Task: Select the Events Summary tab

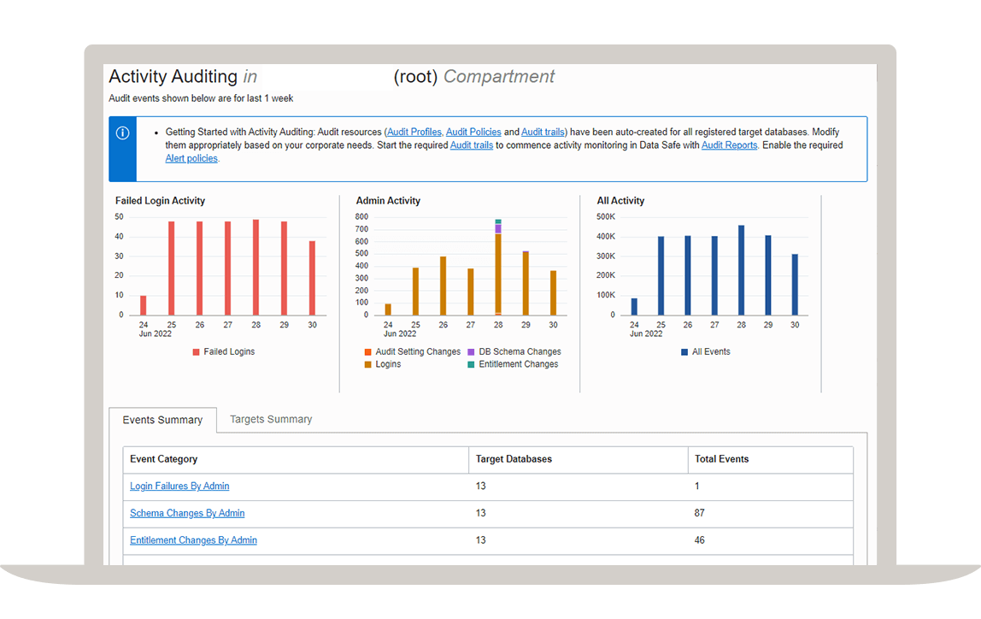Action: (x=162, y=420)
